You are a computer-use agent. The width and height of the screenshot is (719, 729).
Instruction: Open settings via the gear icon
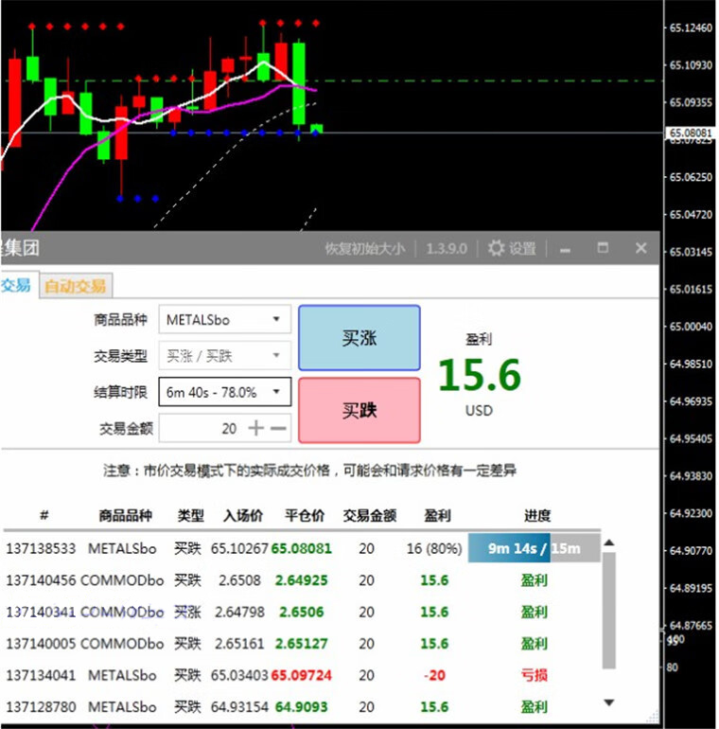coord(496,248)
